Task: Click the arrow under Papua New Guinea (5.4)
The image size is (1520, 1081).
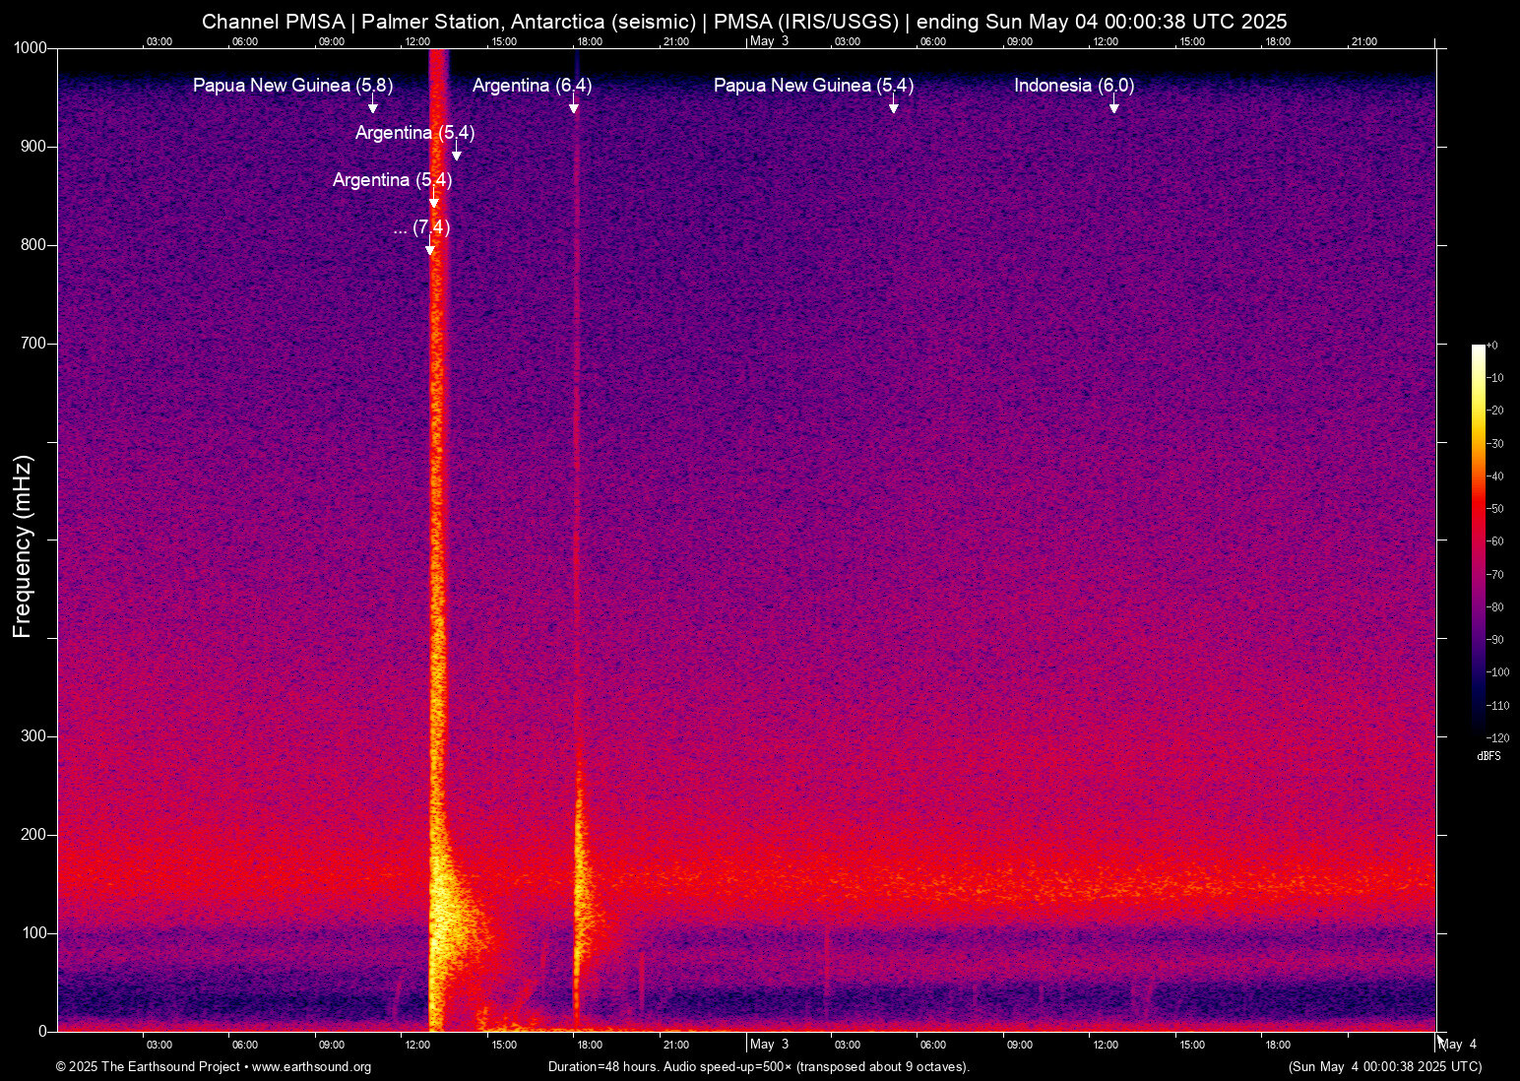Action: 893,106
